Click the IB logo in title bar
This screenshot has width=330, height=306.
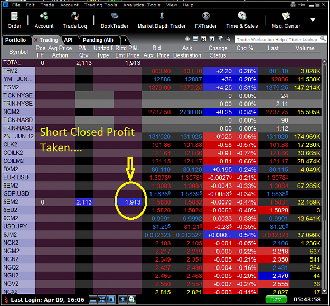coord(6,5)
